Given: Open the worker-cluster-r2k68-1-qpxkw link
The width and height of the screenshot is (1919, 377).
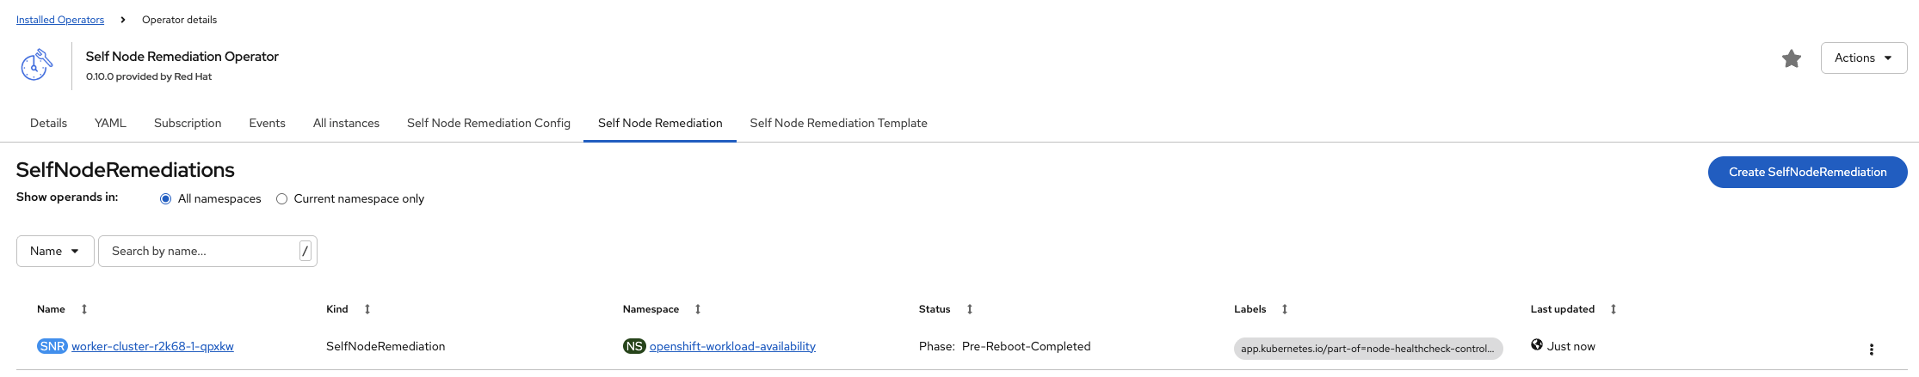Looking at the screenshot, I should (152, 347).
